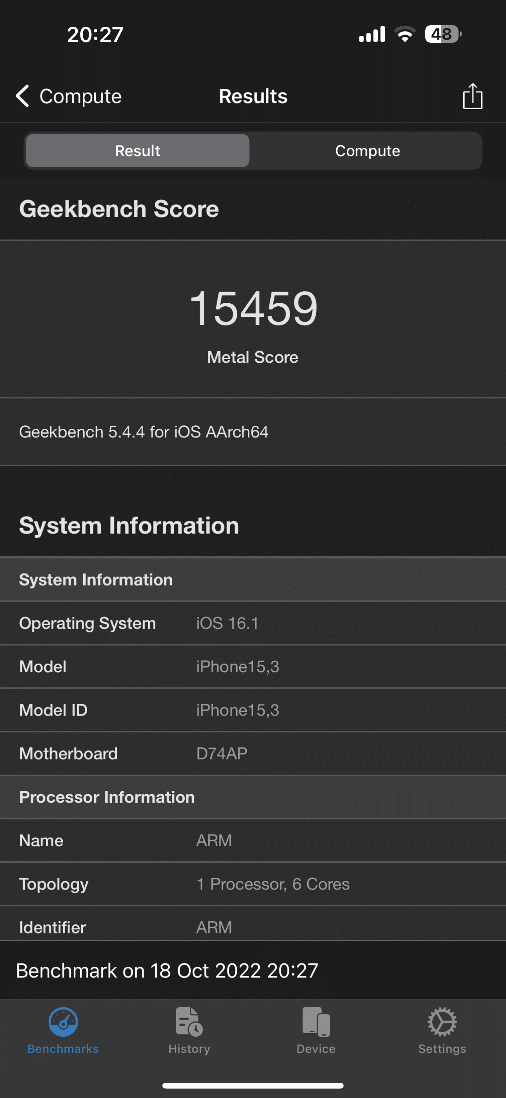
Task: Tap the Settings label in the tab bar
Action: 442,1049
